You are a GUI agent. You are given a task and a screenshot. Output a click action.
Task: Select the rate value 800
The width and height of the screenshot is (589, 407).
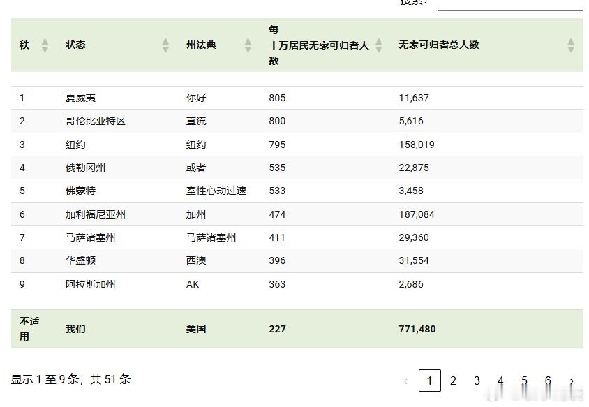[277, 121]
